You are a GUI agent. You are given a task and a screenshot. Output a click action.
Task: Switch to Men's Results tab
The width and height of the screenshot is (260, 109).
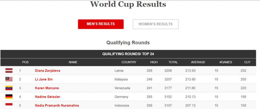(x=101, y=24)
